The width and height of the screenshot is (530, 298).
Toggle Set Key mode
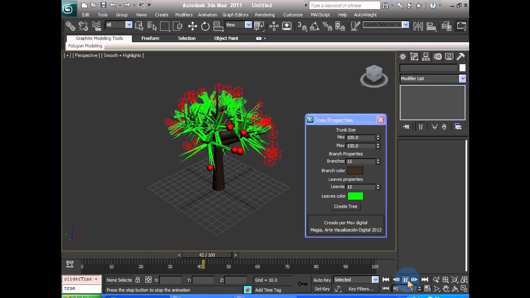click(x=322, y=289)
